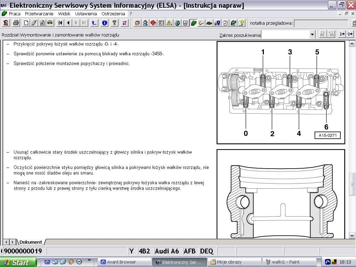Image resolution: width=356 pixels, height=267 pixels.
Task: Go to the previous page arrow
Action: [68, 23]
